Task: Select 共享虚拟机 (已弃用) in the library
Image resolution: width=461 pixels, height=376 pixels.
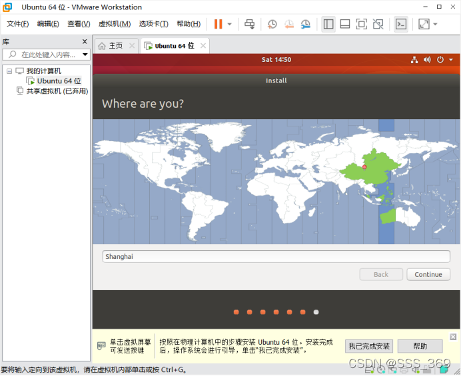Action: [x=57, y=91]
